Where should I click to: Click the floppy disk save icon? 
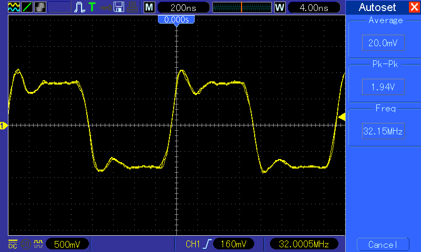pyautogui.click(x=119, y=7)
